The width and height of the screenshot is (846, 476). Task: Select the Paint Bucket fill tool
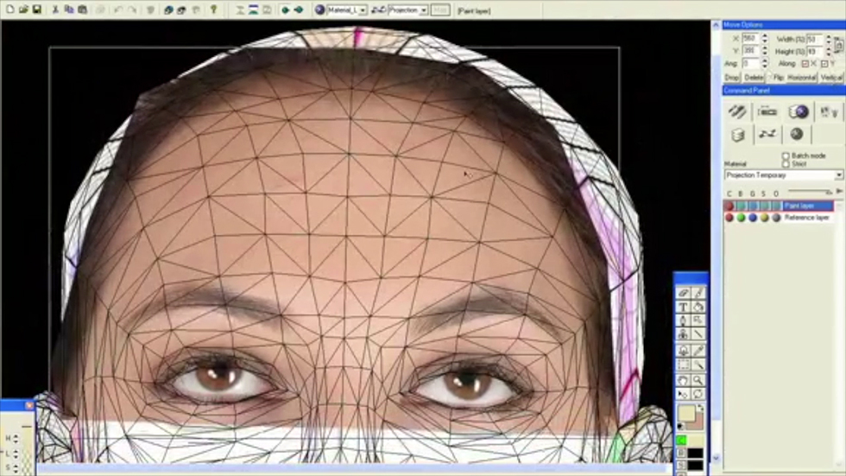point(698,307)
